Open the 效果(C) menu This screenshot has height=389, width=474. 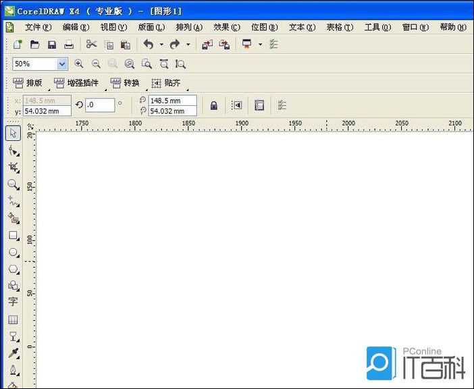point(227,28)
